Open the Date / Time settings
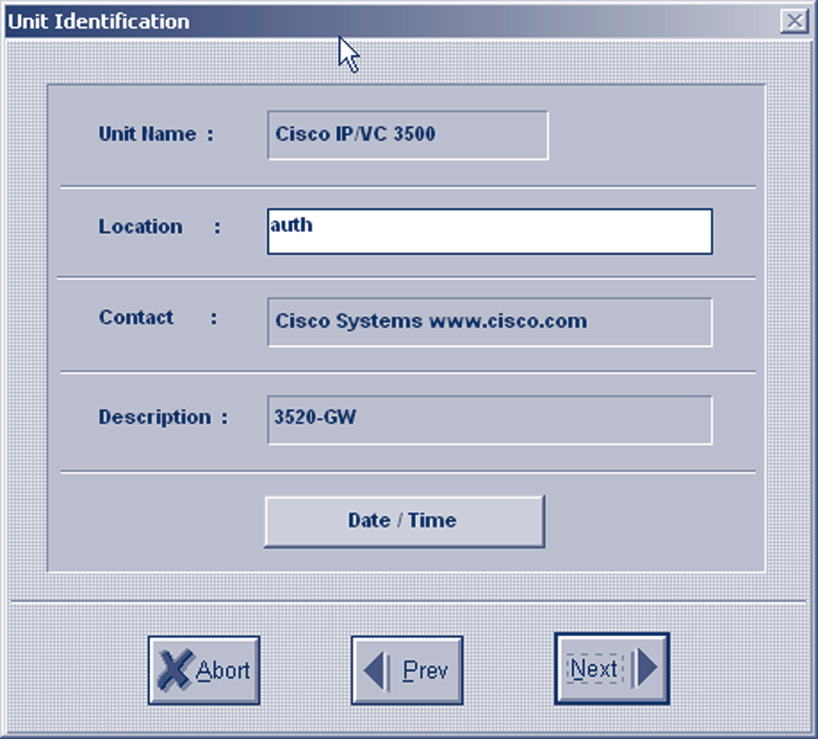This screenshot has width=818, height=739. [404, 521]
